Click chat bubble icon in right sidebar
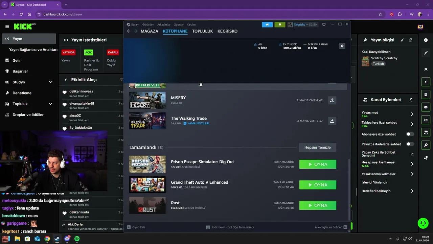 coord(426,107)
